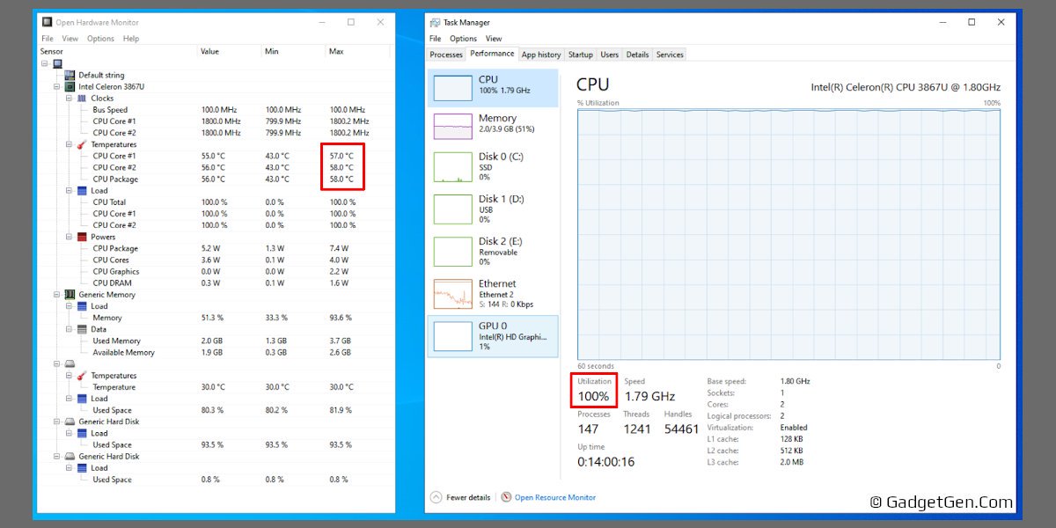The height and width of the screenshot is (528, 1056).
Task: Show Disk 2 (E:) performance
Action: click(x=493, y=252)
